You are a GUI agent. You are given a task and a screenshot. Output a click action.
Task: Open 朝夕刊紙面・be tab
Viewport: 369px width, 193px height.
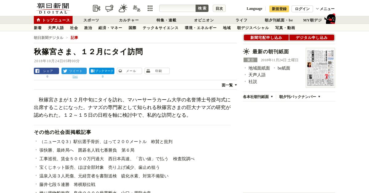pos(279,20)
